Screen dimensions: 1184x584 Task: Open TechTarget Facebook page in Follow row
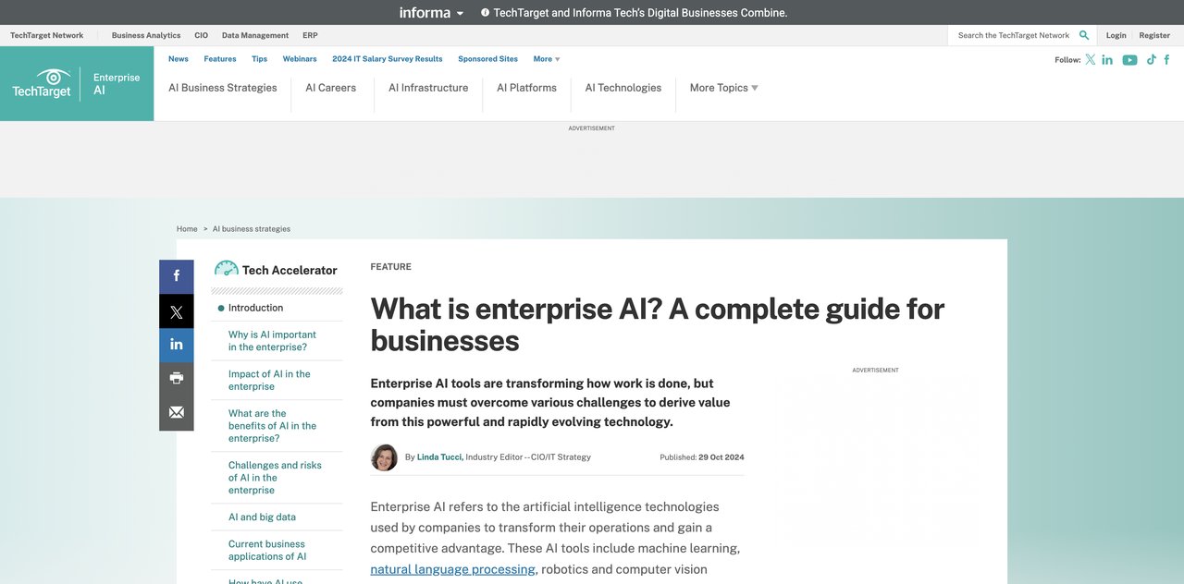click(x=1167, y=59)
